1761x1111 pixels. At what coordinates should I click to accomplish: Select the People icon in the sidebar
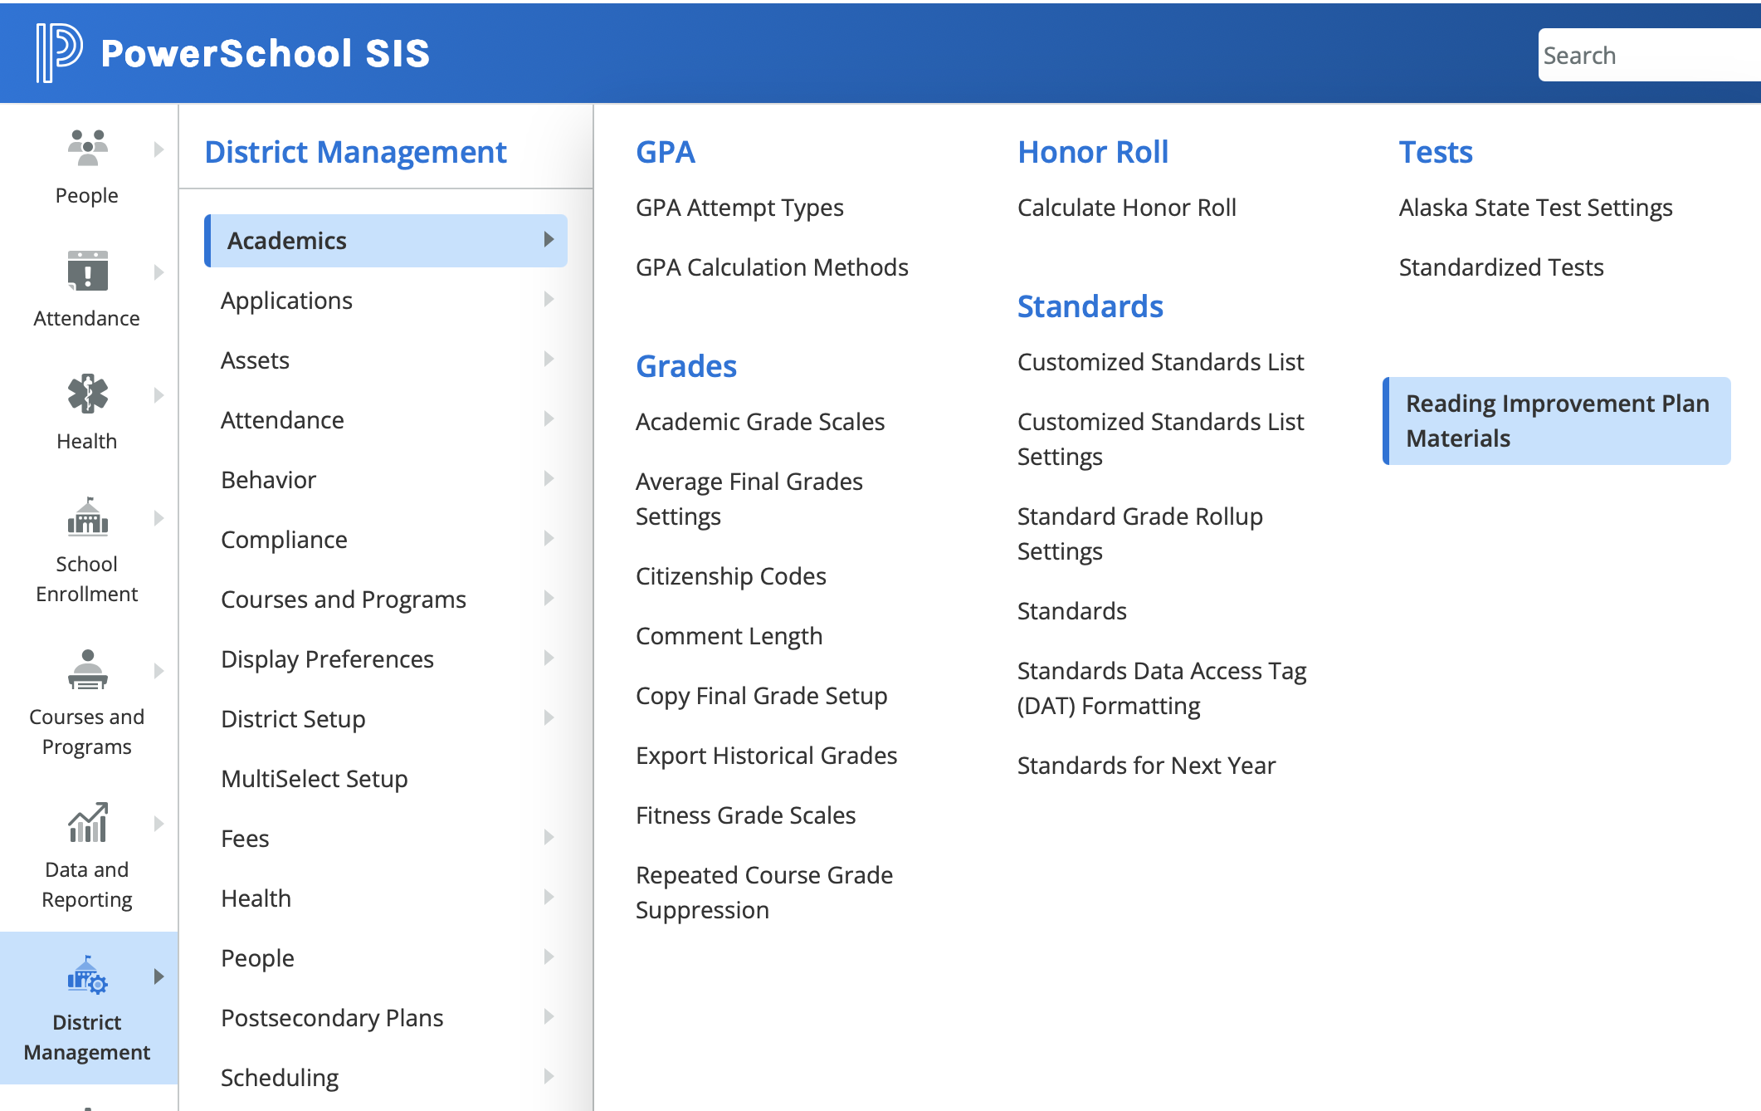point(87,149)
